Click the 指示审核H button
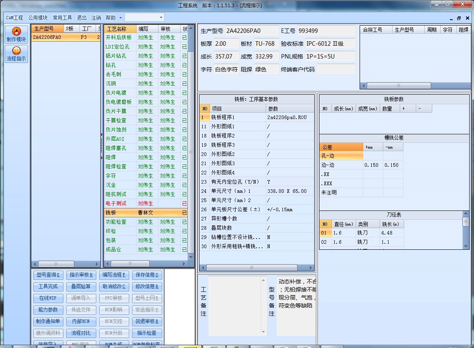 (x=81, y=275)
